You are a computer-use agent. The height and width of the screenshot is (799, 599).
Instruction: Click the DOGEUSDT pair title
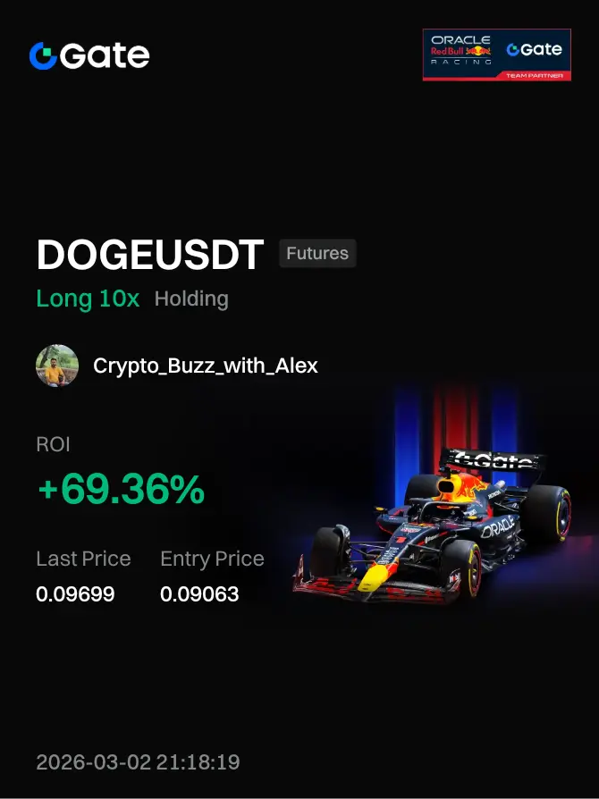coord(150,255)
